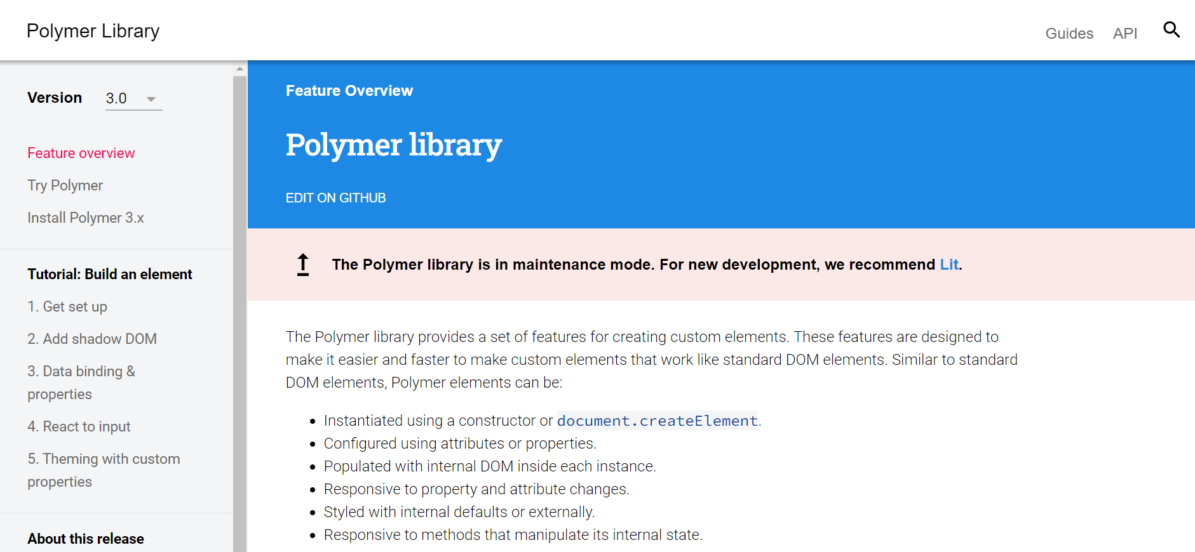Image resolution: width=1195 pixels, height=552 pixels.
Task: Open 3. Data binding & properties
Action: tap(81, 383)
